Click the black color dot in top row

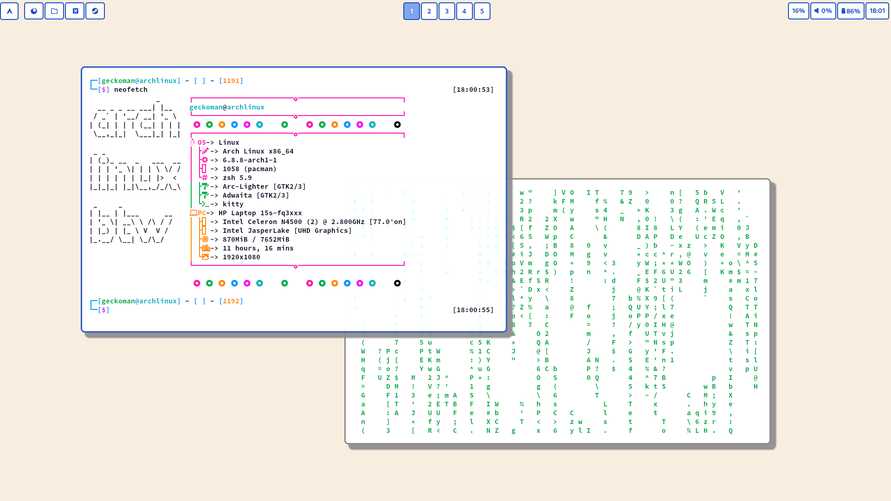pyautogui.click(x=397, y=125)
